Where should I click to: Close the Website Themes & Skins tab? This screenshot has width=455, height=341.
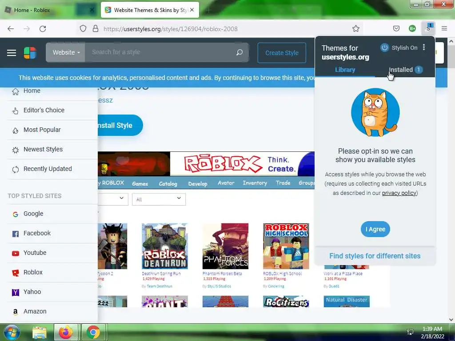(x=192, y=10)
